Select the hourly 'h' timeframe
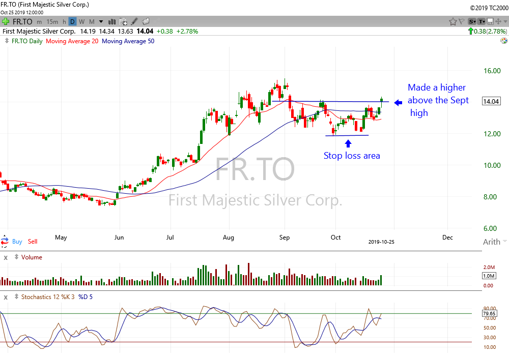The image size is (509, 356). (x=64, y=22)
